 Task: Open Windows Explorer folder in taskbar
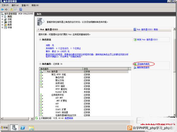click(31, 128)
